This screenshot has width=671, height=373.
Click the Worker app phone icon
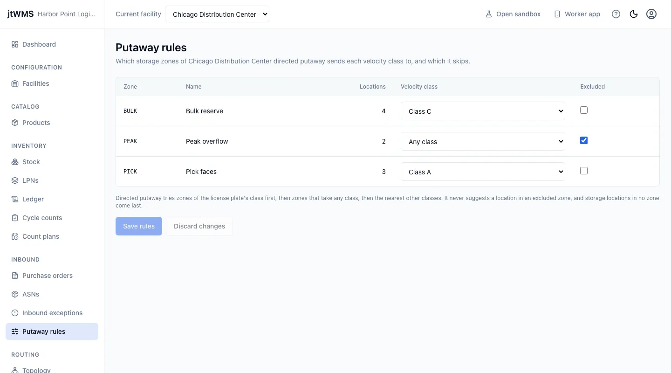557,14
